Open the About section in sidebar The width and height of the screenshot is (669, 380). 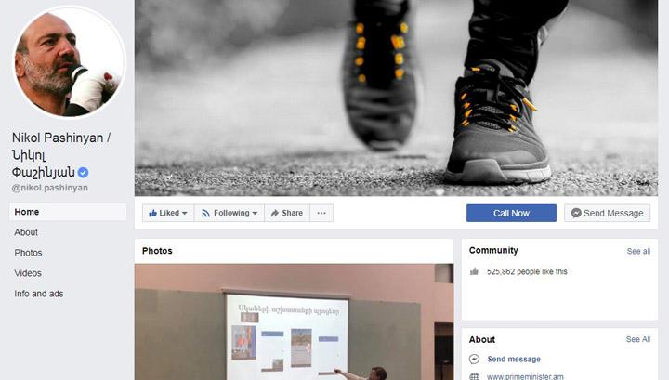[26, 232]
